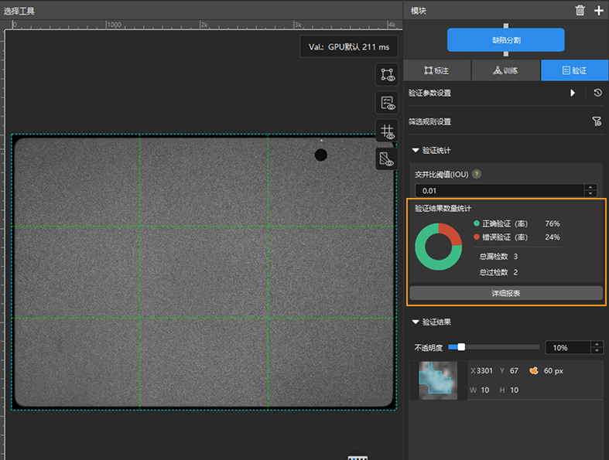The image size is (609, 460).
Task: Click the 错误验证 (率) red legend item
Action: (x=500, y=237)
